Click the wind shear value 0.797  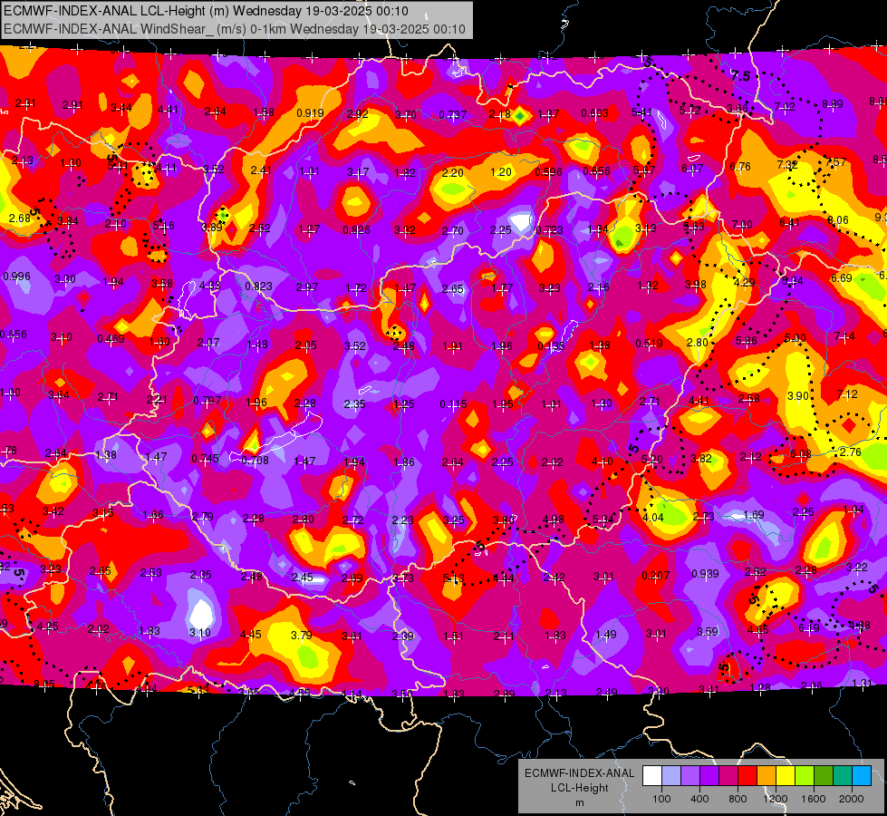point(207,401)
